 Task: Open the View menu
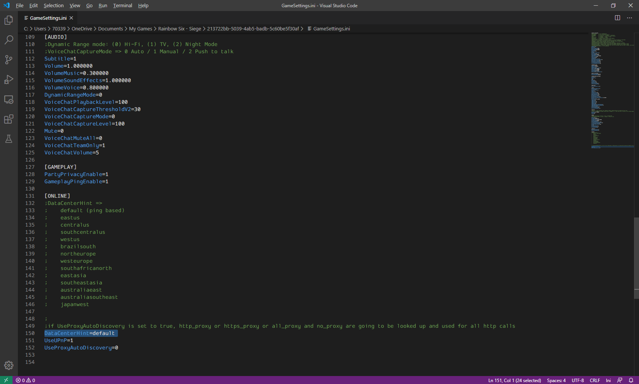pos(75,5)
